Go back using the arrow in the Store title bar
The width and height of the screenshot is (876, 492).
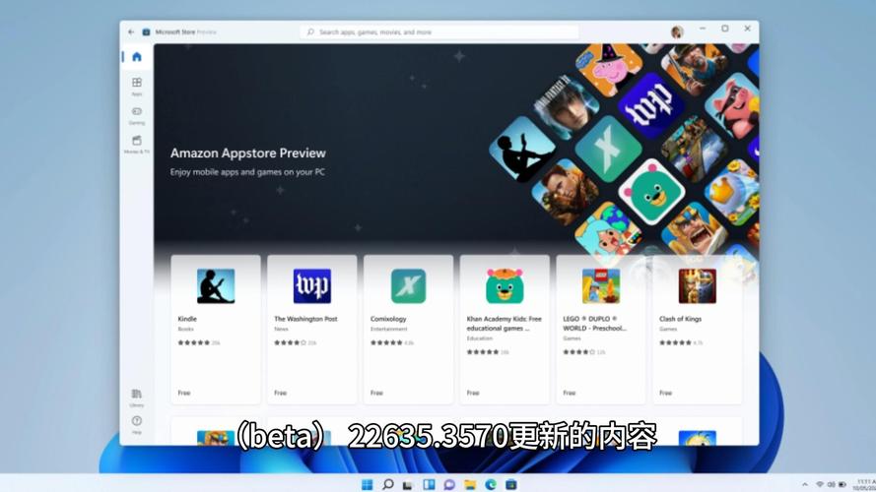(x=131, y=31)
